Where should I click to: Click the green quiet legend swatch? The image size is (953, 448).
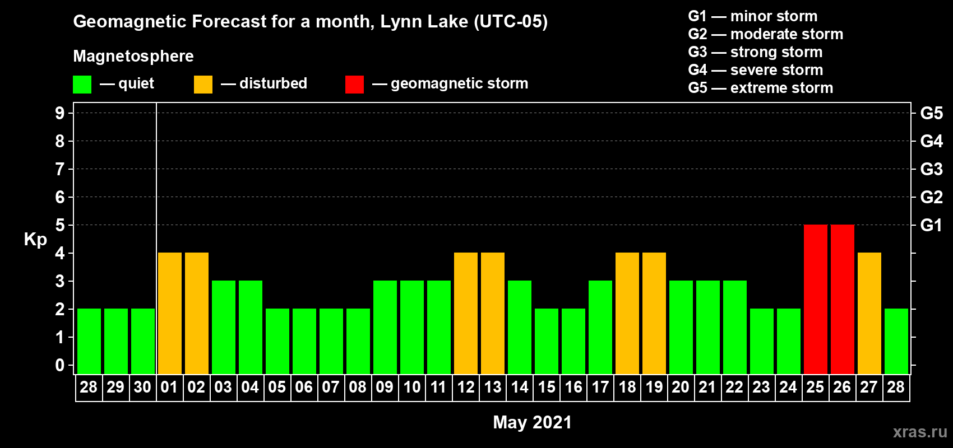click(82, 85)
